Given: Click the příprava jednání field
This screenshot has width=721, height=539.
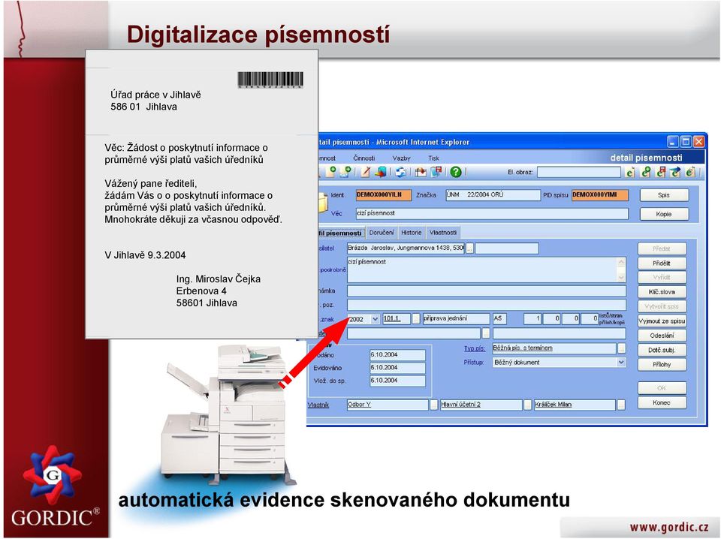Looking at the screenshot, I should coord(456,318).
